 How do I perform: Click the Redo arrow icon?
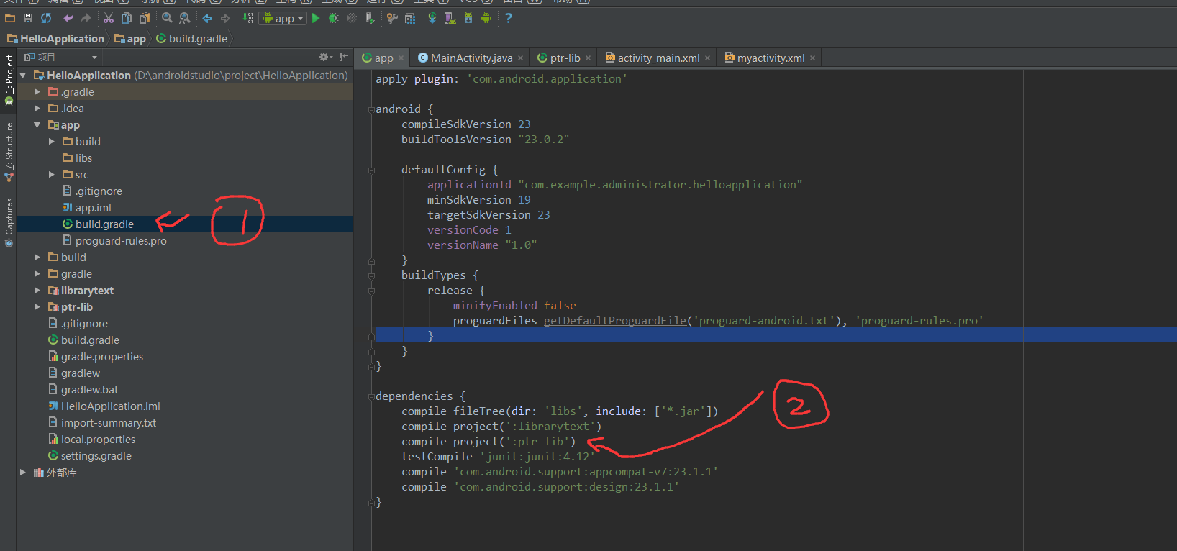86,18
